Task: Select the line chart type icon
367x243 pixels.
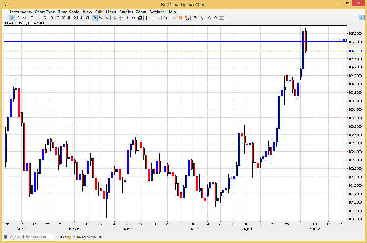Action: pyautogui.click(x=24, y=18)
